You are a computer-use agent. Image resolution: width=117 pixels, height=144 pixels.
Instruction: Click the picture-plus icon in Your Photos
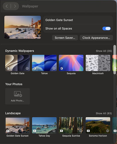[18, 94]
